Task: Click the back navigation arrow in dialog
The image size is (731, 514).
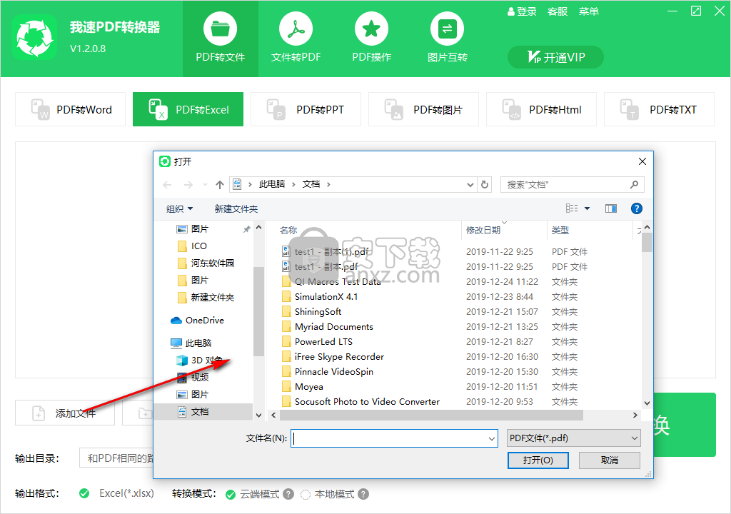Action: [167, 185]
